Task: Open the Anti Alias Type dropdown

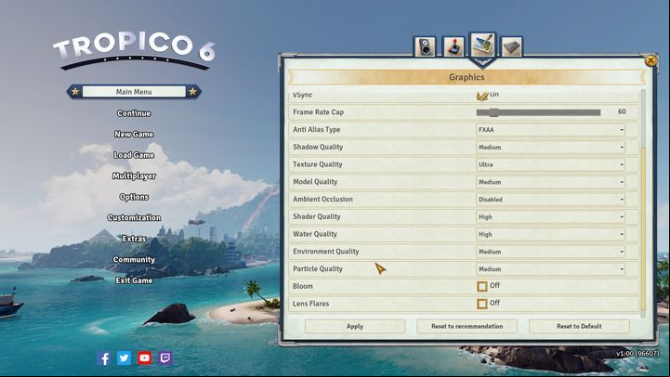Action: coord(550,130)
